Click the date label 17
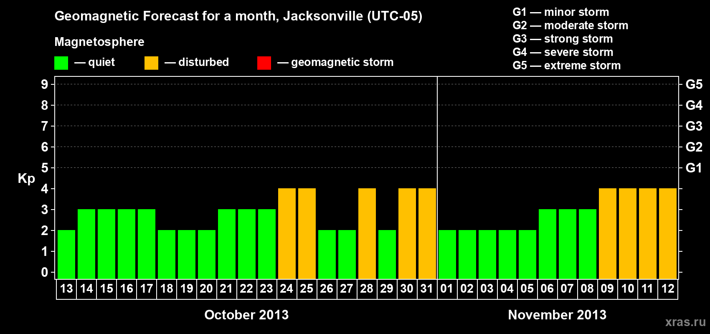This screenshot has width=710, height=334. [147, 288]
